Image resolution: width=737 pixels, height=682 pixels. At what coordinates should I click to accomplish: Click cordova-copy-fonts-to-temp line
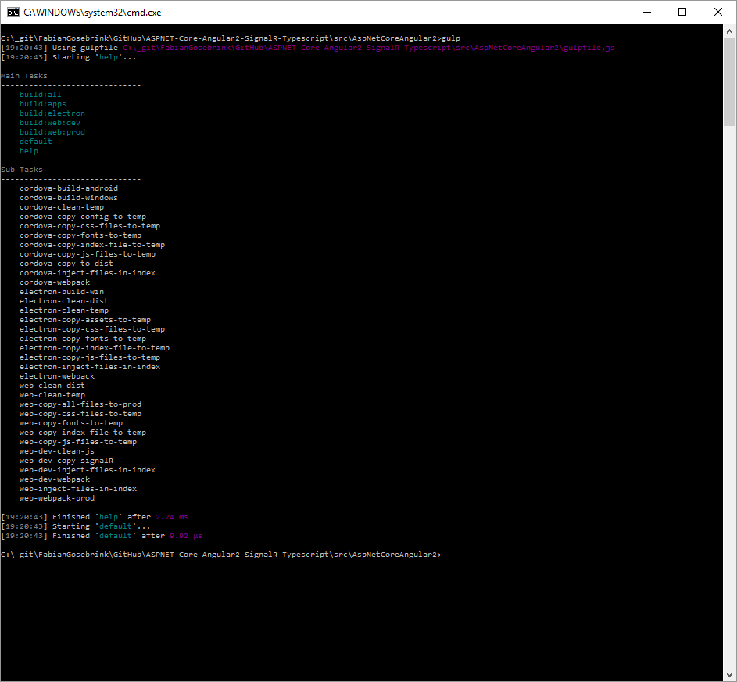pyautogui.click(x=80, y=235)
